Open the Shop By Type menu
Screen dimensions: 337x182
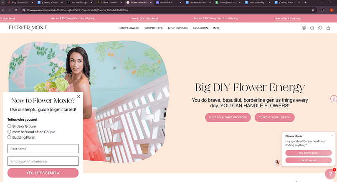[x=153, y=28]
